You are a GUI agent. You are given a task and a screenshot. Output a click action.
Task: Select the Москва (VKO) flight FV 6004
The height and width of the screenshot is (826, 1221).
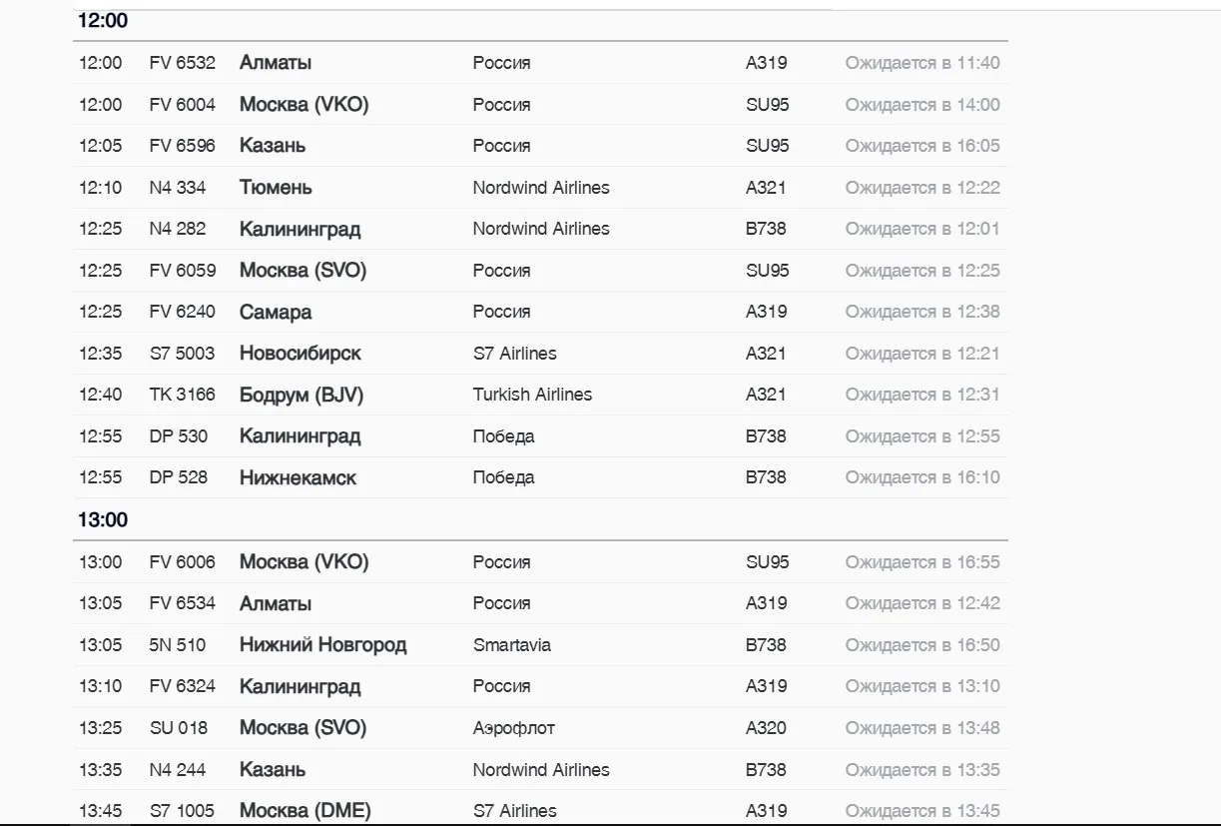pos(540,105)
